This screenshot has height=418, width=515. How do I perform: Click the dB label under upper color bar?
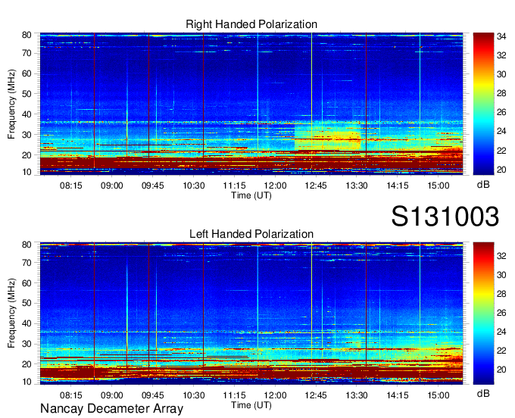pyautogui.click(x=483, y=185)
